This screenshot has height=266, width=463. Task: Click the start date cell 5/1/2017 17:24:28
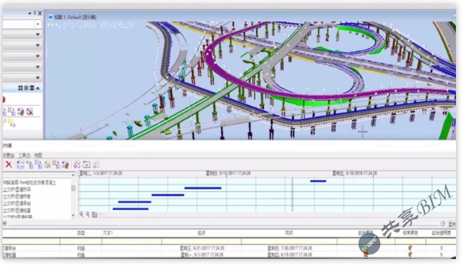click(202, 255)
